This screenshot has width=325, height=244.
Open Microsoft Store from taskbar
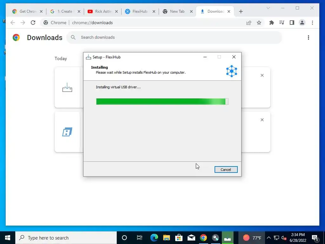[x=179, y=238]
